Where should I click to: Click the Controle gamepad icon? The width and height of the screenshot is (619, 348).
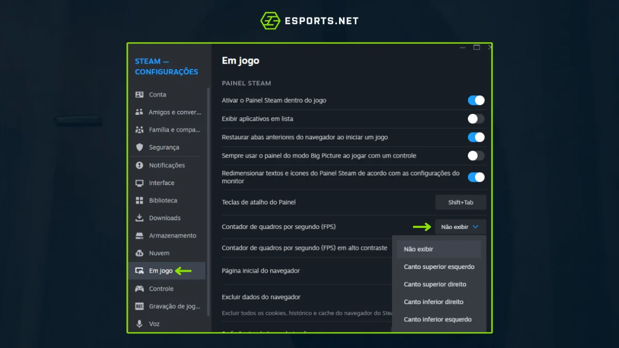tap(139, 289)
